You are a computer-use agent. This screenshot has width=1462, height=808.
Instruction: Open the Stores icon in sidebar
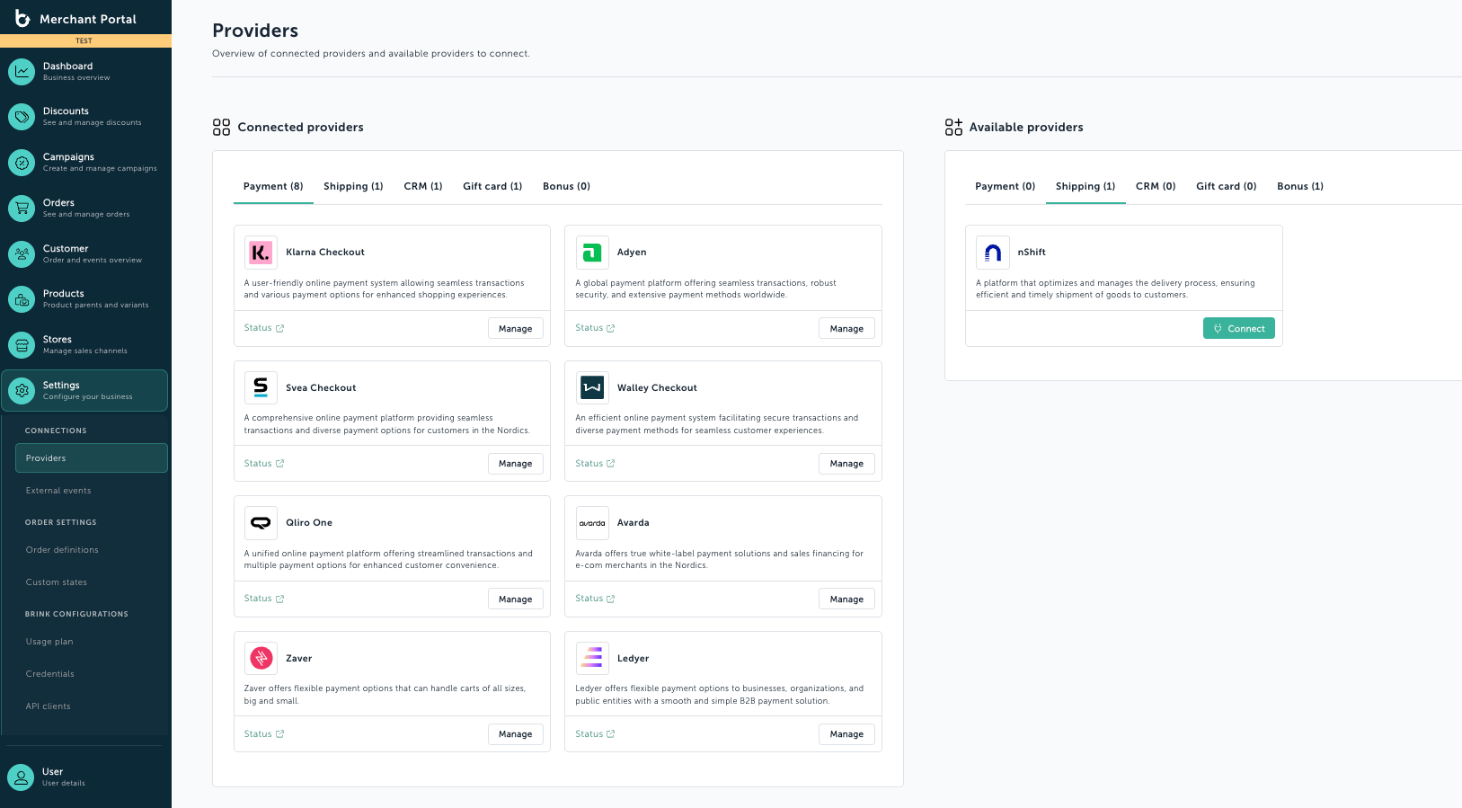click(22, 345)
